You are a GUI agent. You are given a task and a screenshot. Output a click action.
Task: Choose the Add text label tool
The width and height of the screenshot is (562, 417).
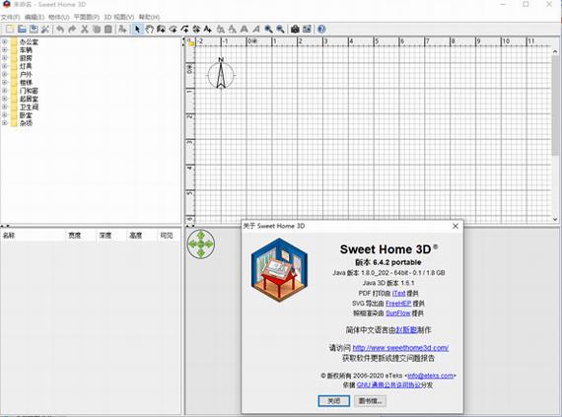coord(207,29)
